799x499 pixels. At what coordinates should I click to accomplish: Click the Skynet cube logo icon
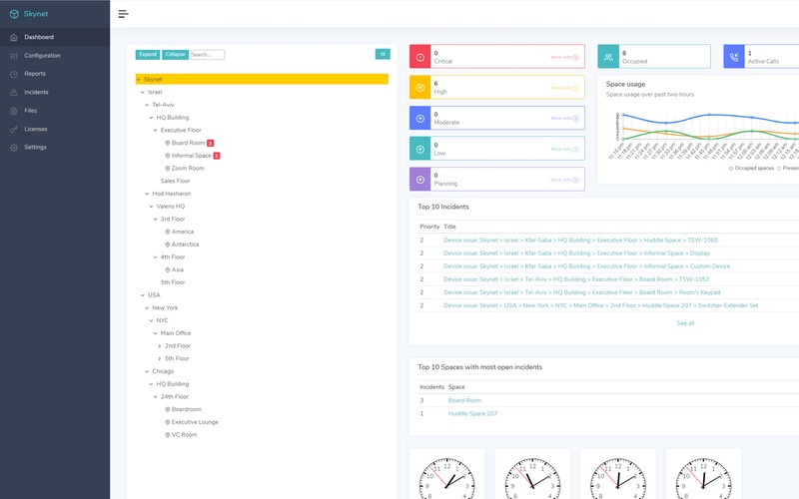14,14
